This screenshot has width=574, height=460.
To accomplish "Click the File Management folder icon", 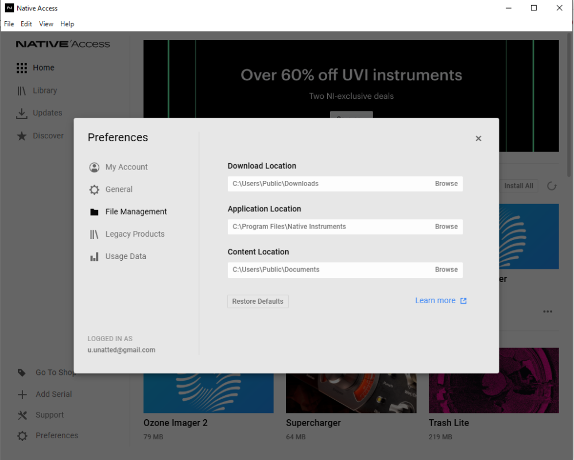I will coord(94,212).
